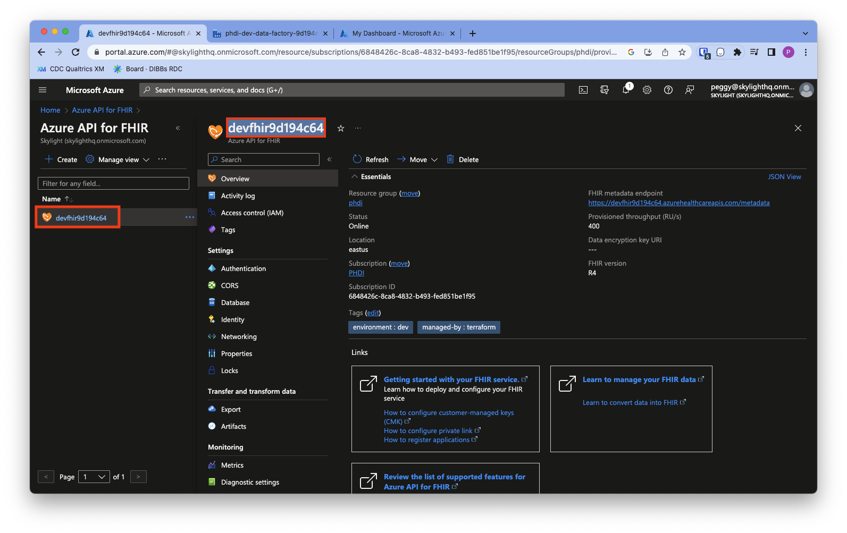Open Cloud Shell from the top bar
The image size is (847, 533).
point(583,90)
